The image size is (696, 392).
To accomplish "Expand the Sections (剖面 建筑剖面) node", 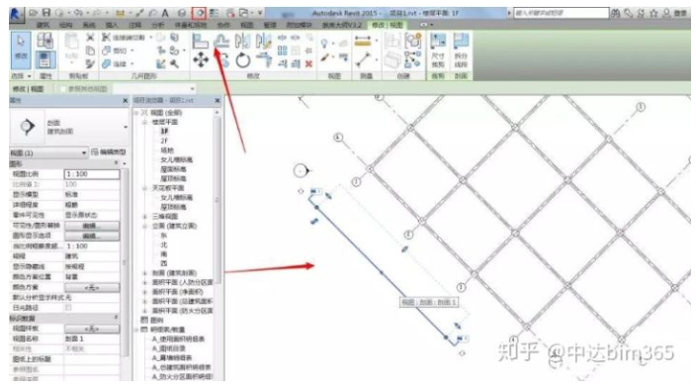I will pyautogui.click(x=144, y=273).
